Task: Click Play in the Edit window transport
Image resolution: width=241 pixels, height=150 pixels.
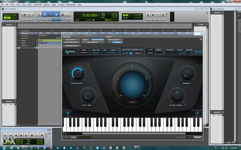Action: tap(158, 15)
